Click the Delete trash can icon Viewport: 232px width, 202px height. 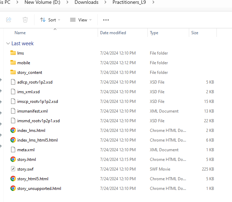click(25, 20)
